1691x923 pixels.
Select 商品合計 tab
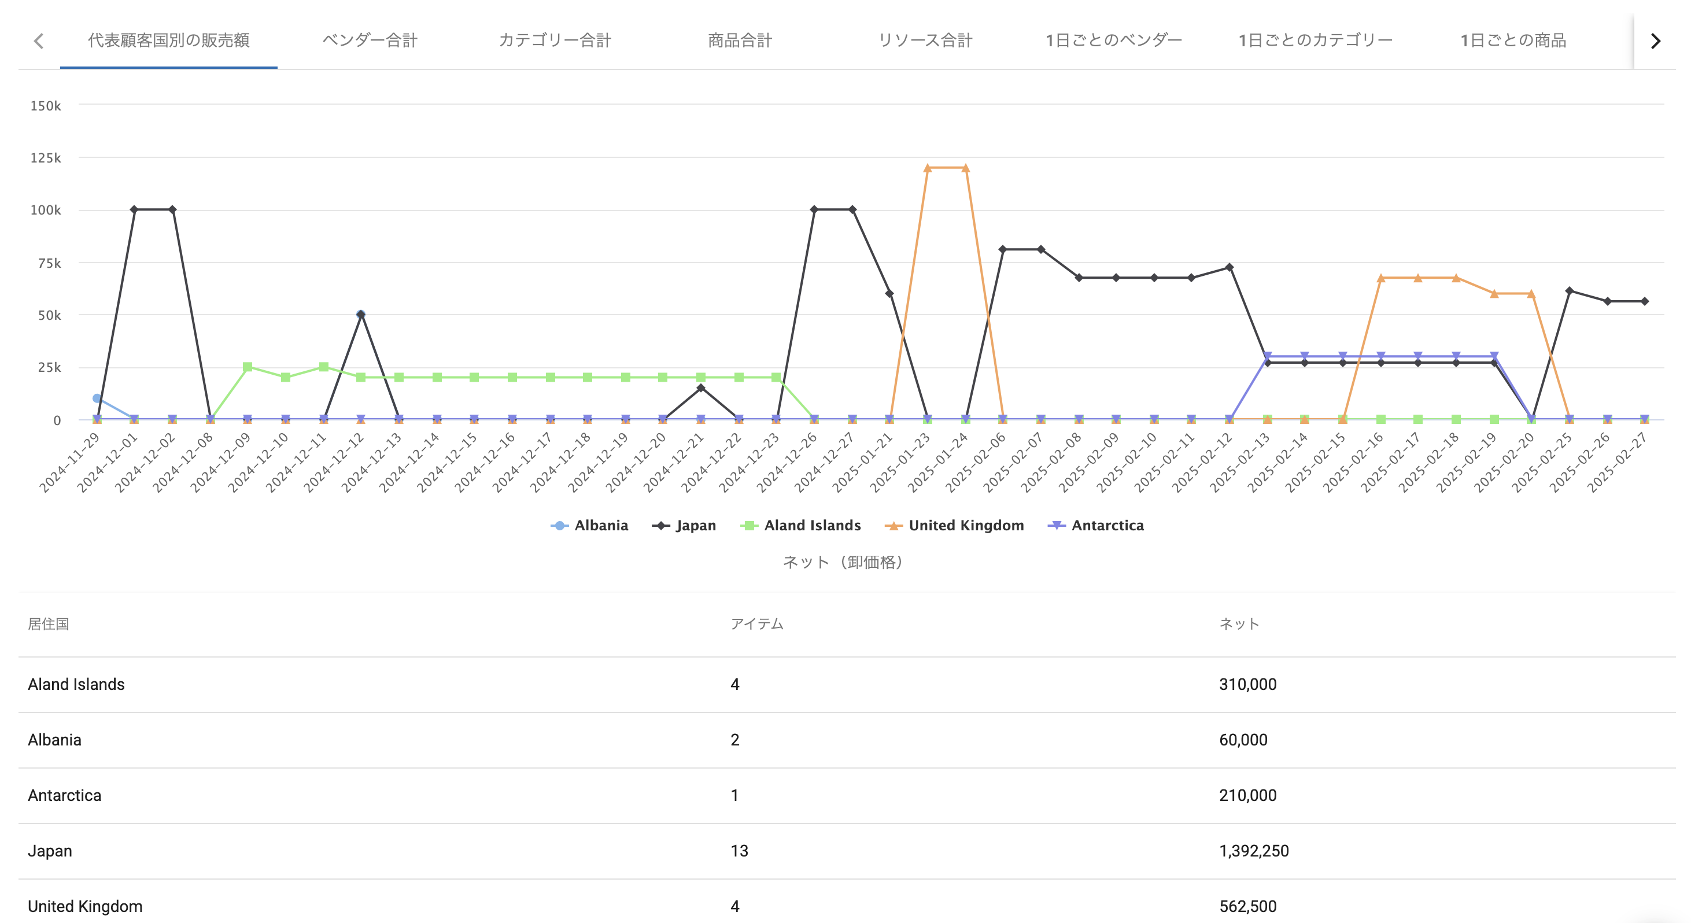pos(740,40)
